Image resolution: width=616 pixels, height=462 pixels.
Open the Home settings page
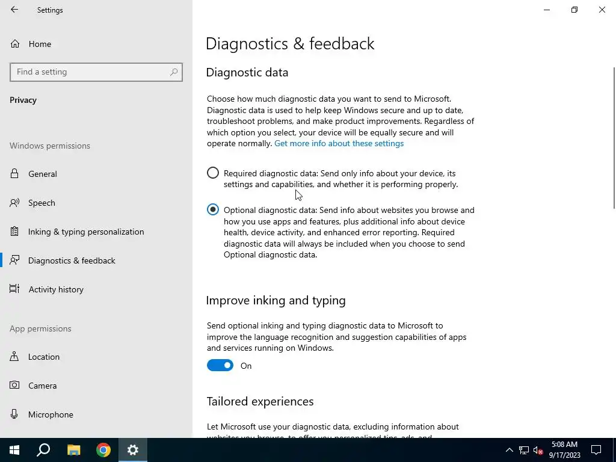[x=40, y=44]
